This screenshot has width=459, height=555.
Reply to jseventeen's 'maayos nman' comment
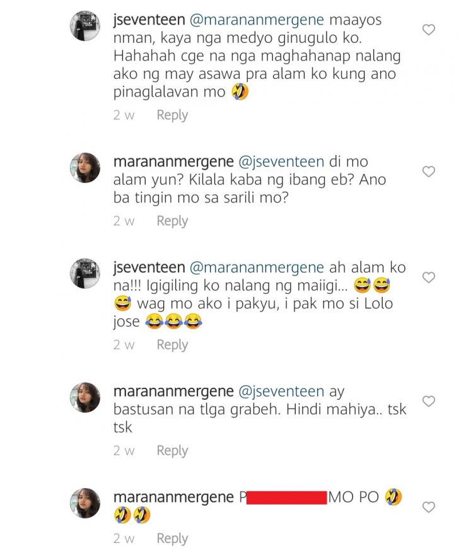(x=172, y=115)
